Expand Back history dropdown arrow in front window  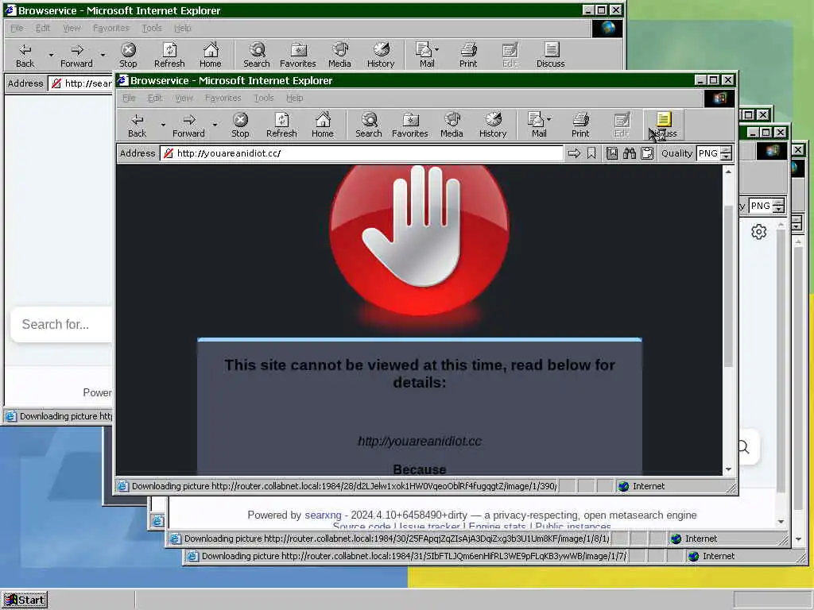point(162,125)
